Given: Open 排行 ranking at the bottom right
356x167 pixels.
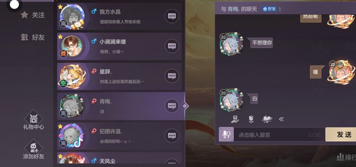Looking at the screenshot, I should pyautogui.click(x=346, y=157).
